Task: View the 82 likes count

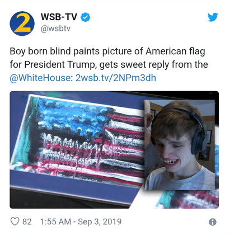Action: (27, 221)
